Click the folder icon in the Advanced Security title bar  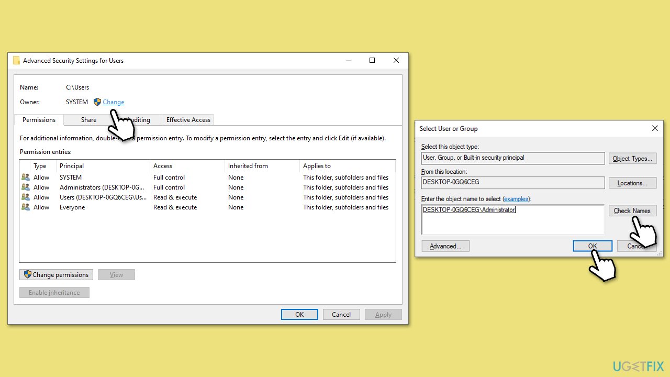click(17, 60)
